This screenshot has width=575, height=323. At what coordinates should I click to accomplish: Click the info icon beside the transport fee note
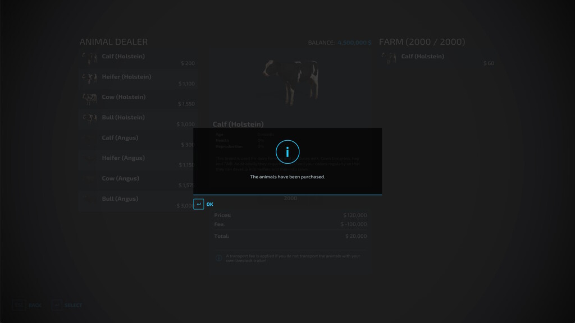(218, 258)
